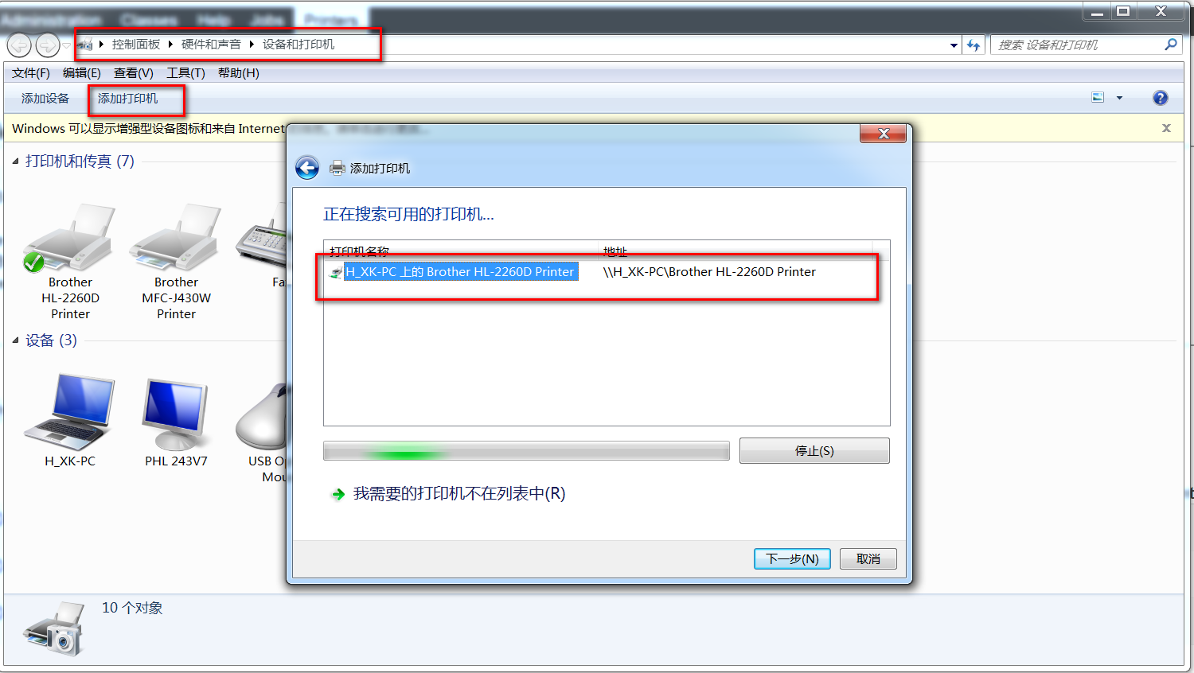Click the change view icon in toolbar
The height and width of the screenshot is (673, 1194).
point(1098,98)
